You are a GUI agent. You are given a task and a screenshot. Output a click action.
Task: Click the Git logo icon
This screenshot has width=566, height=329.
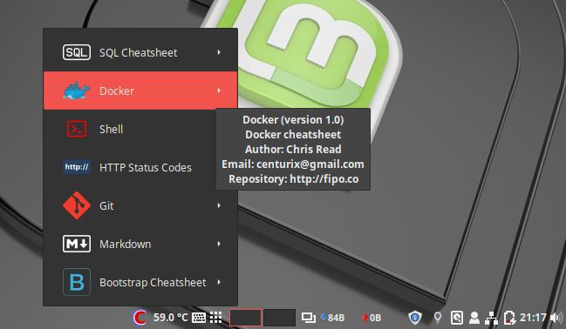pyautogui.click(x=77, y=205)
